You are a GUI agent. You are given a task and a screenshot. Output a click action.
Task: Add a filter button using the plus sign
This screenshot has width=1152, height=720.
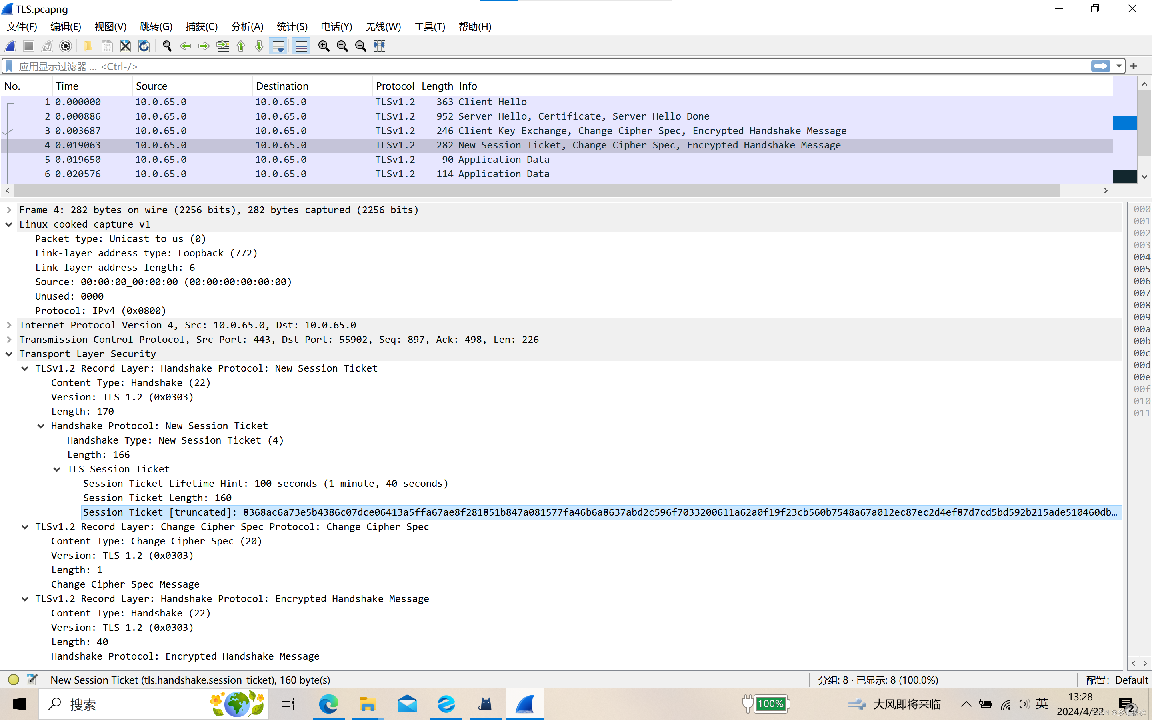[1134, 66]
